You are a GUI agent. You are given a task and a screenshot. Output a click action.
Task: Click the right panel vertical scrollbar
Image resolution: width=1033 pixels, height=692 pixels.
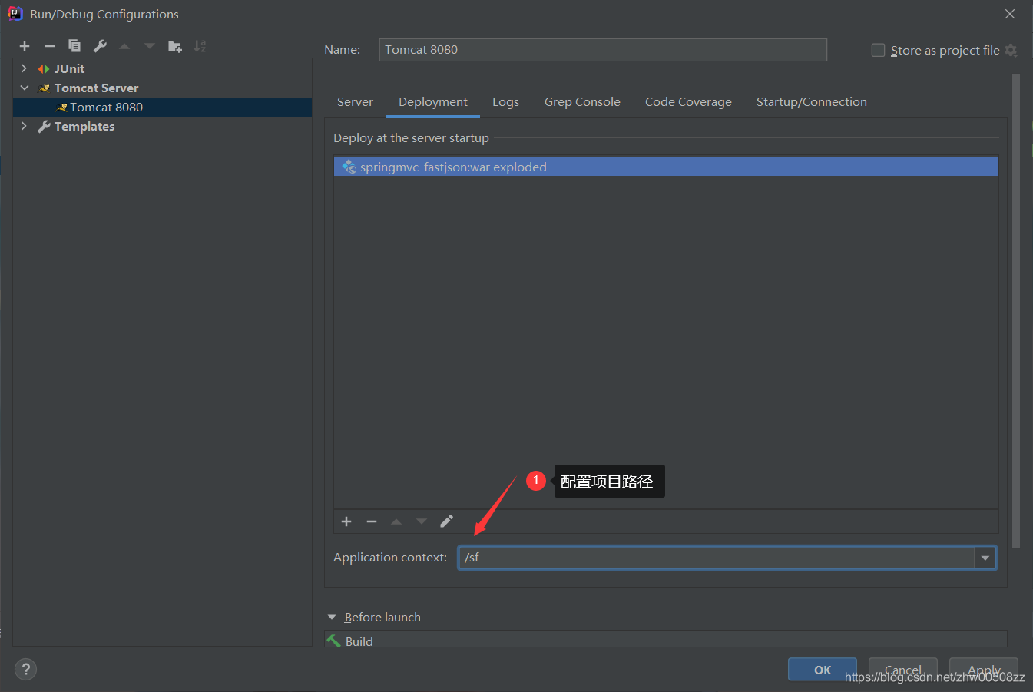coord(1016,310)
